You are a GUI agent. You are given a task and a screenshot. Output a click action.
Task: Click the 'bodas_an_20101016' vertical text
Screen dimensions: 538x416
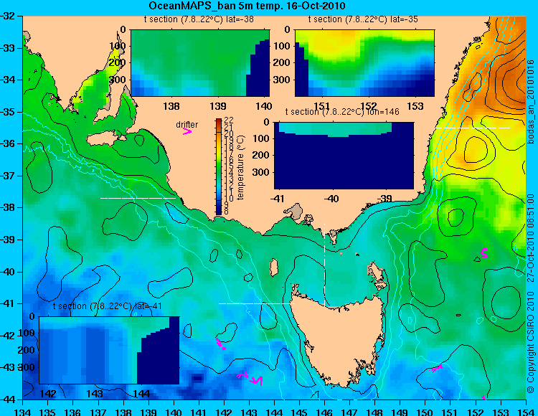click(531, 102)
